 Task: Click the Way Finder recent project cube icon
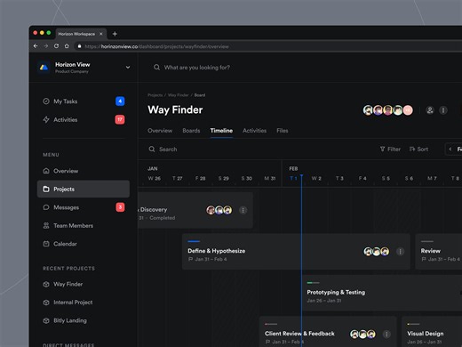pos(46,285)
